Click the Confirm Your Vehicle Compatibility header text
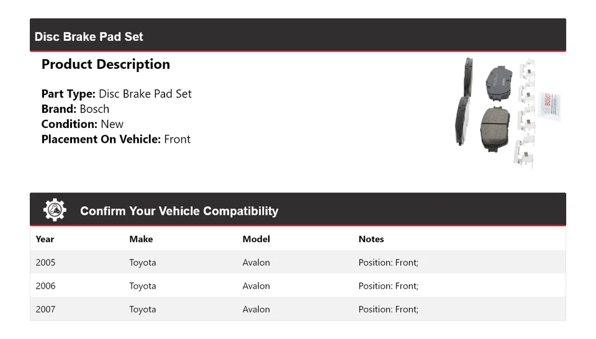 pos(179,211)
